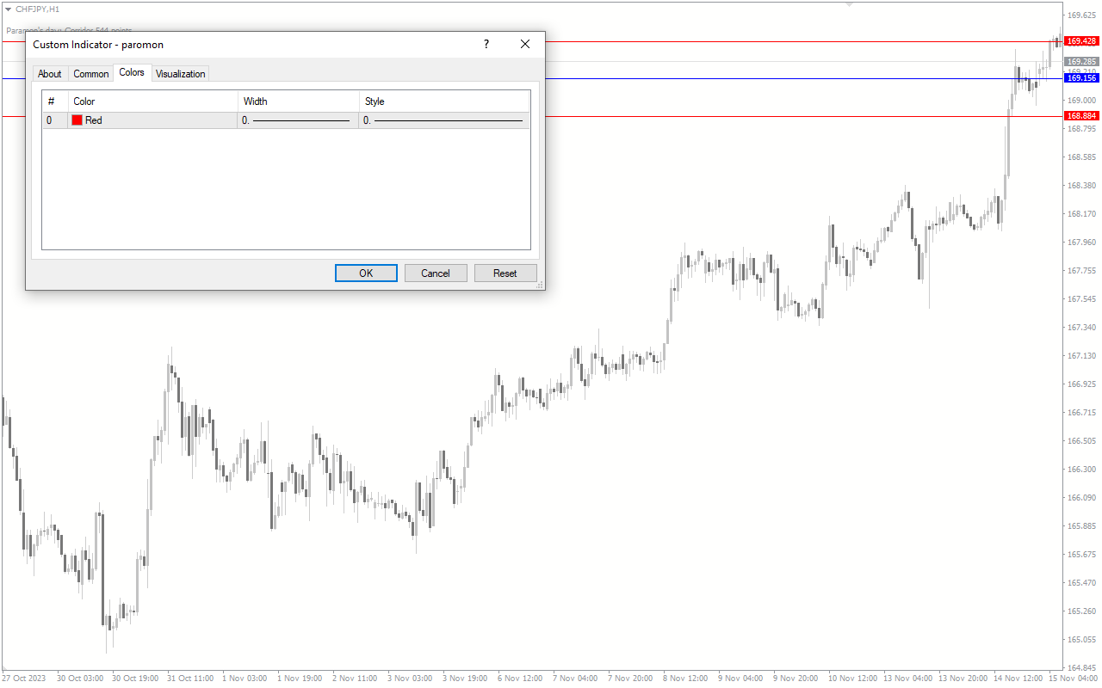Click the dialog resize grip corner

(540, 286)
